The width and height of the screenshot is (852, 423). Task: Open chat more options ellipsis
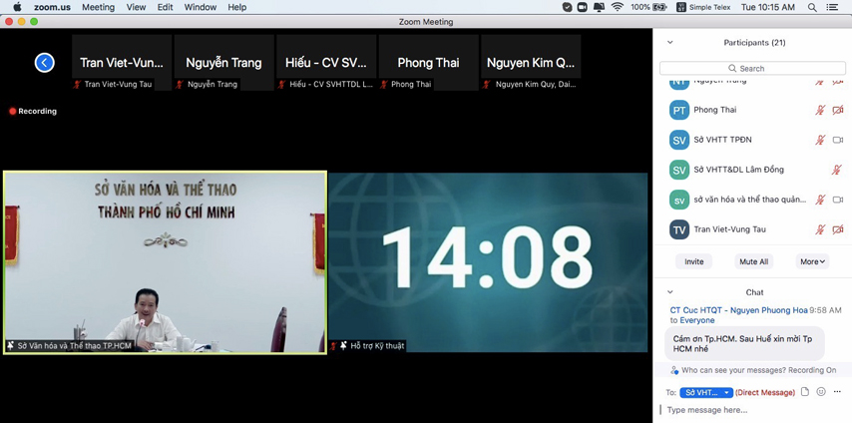click(837, 392)
